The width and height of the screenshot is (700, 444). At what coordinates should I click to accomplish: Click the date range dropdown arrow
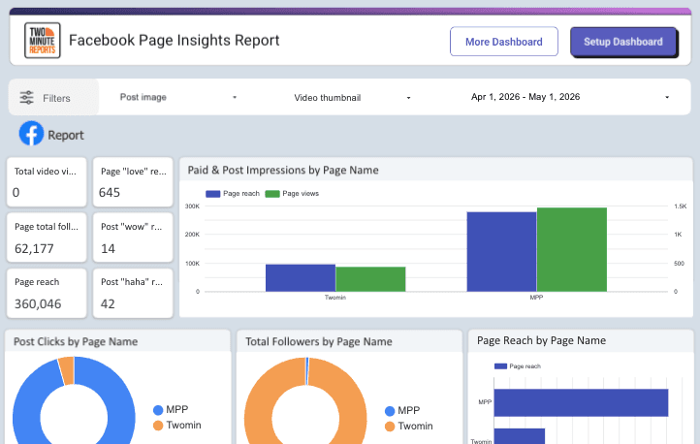tap(667, 97)
